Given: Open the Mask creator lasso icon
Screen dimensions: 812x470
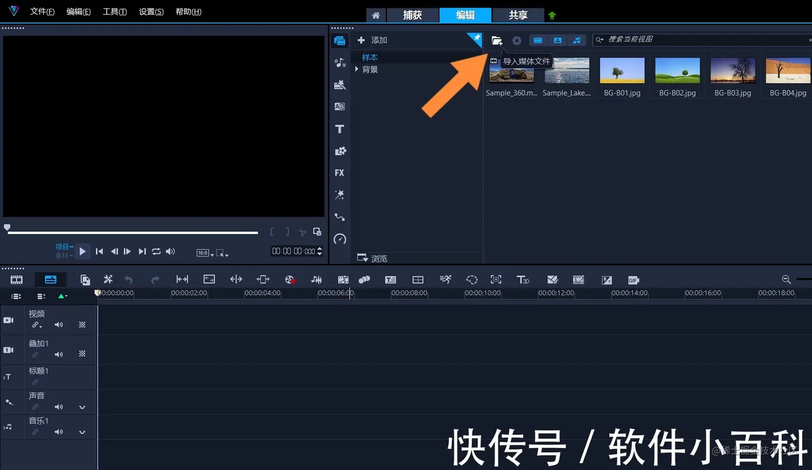Looking at the screenshot, I should click(472, 280).
